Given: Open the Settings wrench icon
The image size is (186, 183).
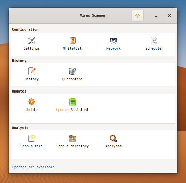Looking at the screenshot, I should tap(32, 41).
